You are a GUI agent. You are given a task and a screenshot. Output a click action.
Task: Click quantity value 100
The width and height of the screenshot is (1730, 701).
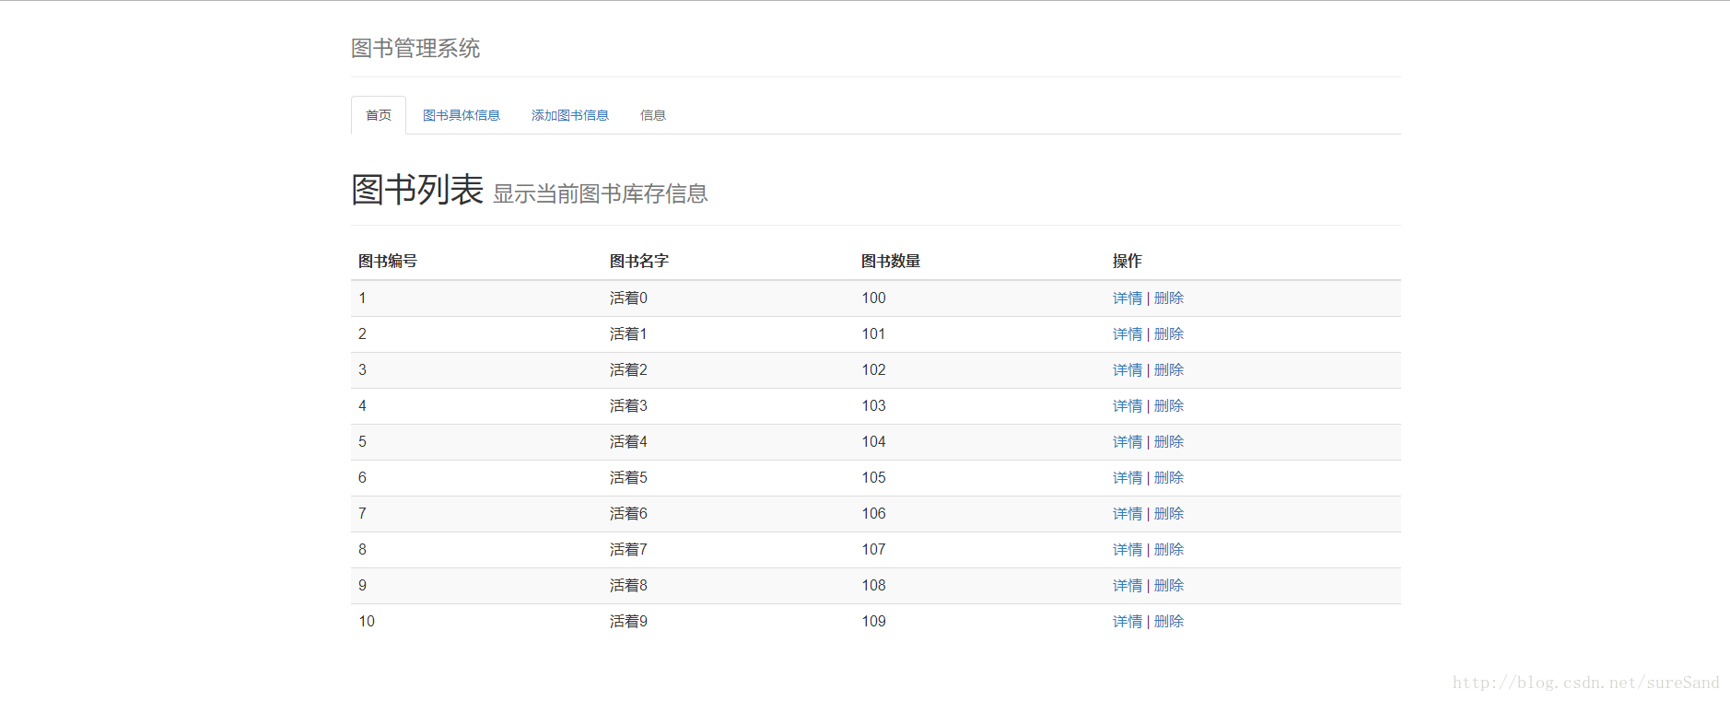[873, 298]
